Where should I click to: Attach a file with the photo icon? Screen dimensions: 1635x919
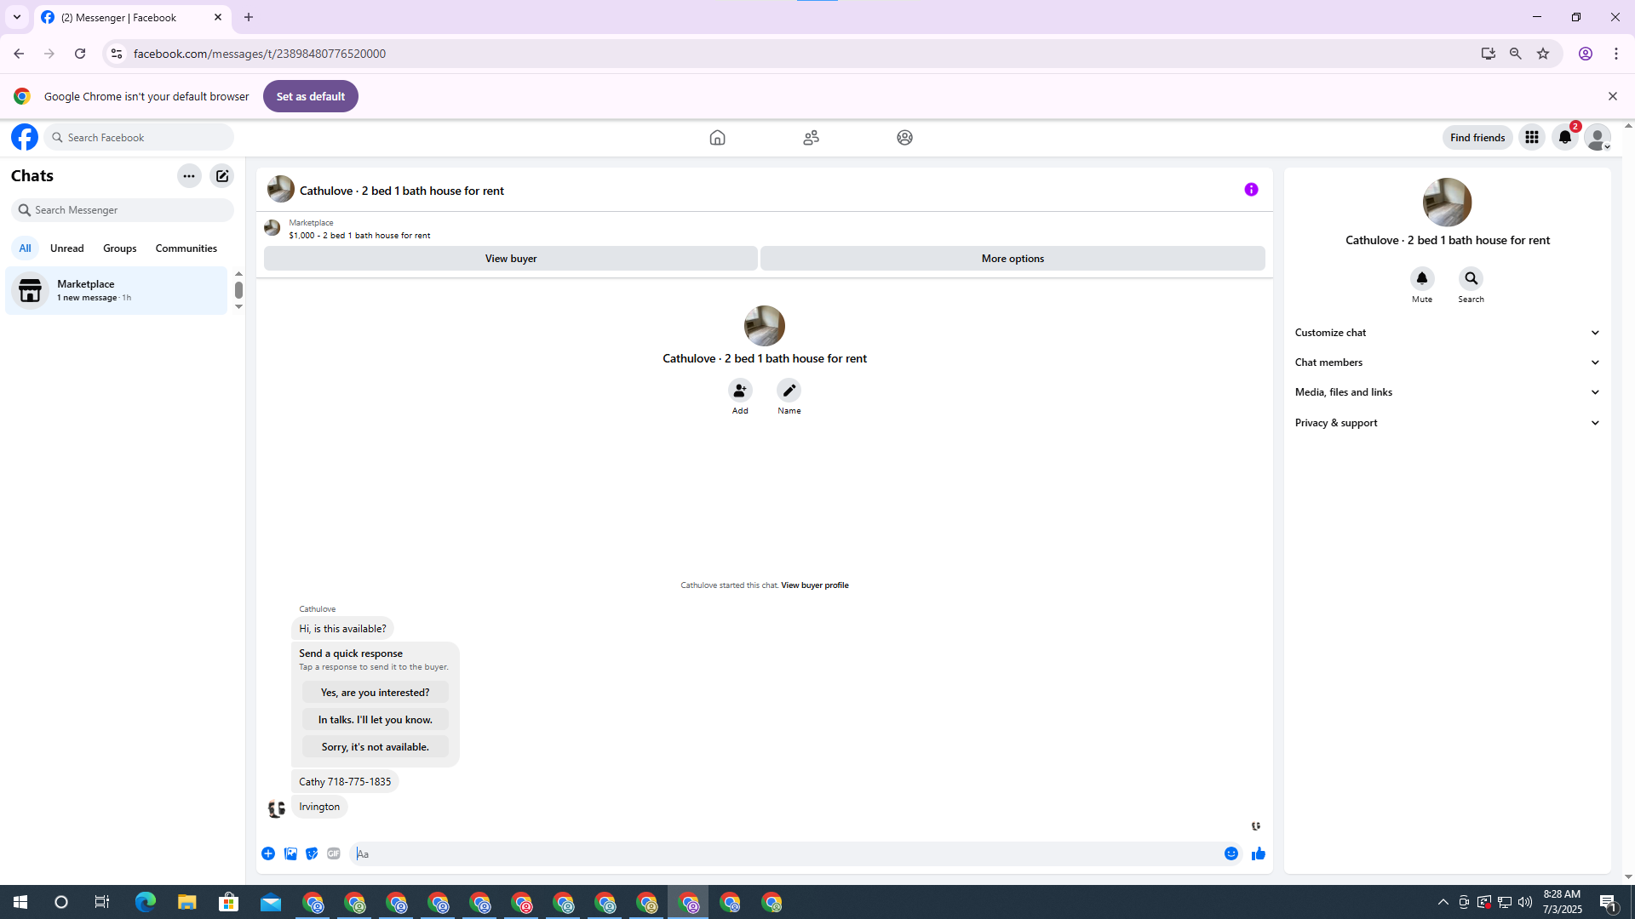pos(290,853)
